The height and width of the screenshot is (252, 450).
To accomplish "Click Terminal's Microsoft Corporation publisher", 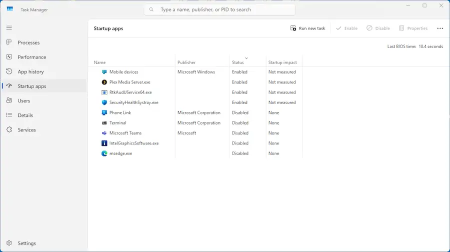I will (199, 123).
